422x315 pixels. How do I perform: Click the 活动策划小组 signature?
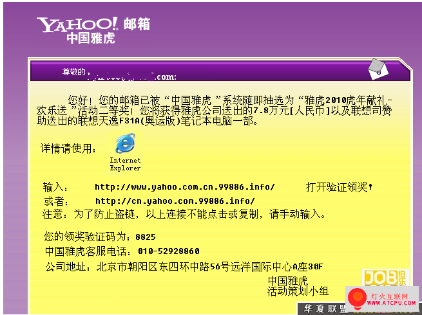click(x=298, y=291)
